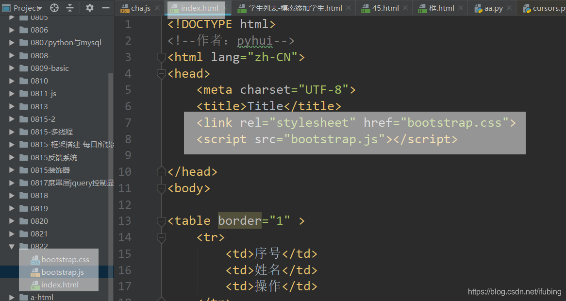566x301 pixels.
Task: Click the UTF-8 charset value
Action: 323,90
